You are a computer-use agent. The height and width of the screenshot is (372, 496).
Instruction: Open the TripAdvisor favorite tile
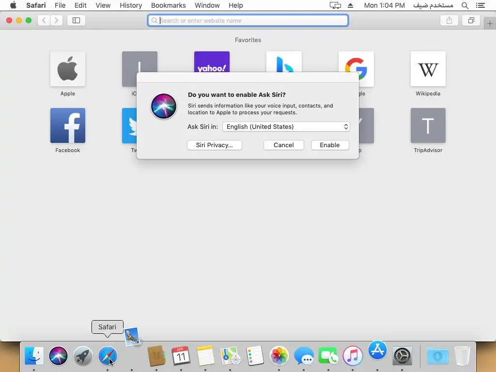tap(428, 125)
